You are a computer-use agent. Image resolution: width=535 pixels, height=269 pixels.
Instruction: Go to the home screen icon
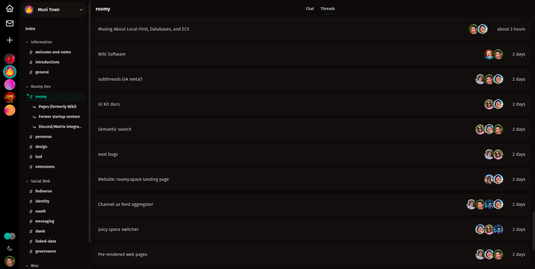[10, 9]
